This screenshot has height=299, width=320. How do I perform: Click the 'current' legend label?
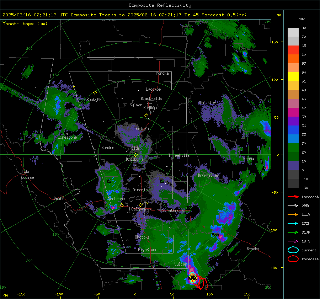(x=309, y=250)
